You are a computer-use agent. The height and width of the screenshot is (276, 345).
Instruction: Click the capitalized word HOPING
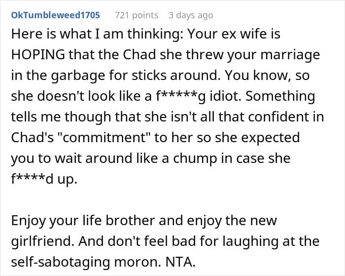point(33,54)
